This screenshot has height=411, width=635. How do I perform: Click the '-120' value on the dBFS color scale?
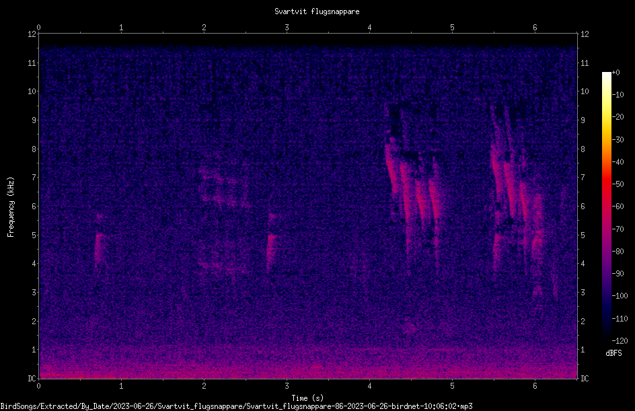(x=620, y=341)
